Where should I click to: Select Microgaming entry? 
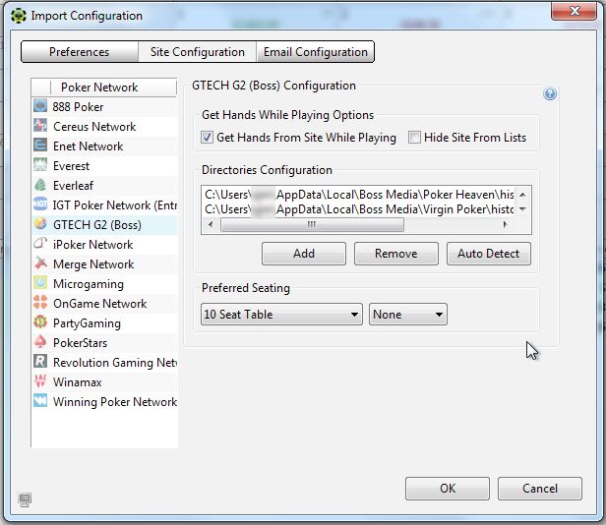click(104, 284)
